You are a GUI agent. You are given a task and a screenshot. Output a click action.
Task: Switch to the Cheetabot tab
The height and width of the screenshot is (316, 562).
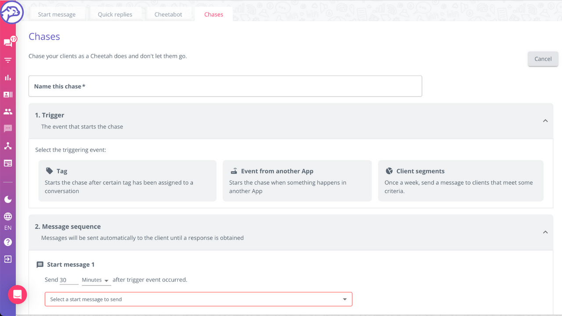coord(168,14)
